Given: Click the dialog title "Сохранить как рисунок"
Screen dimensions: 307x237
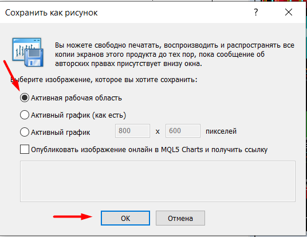Looking at the screenshot, I should pos(52,13).
